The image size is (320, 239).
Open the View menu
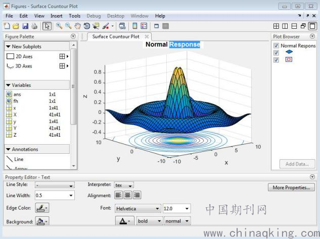[x=39, y=16]
